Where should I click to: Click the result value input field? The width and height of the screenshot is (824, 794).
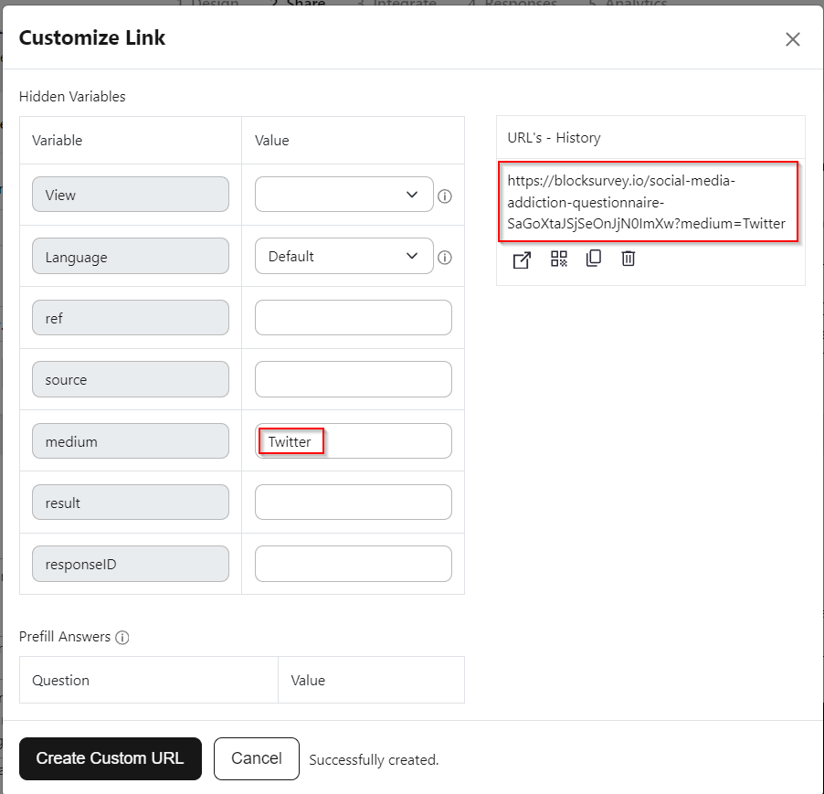point(354,503)
